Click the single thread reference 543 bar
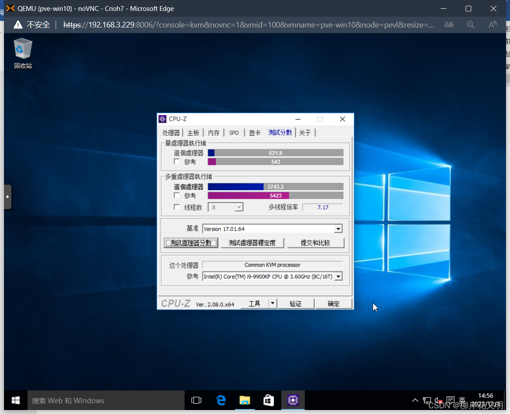This screenshot has height=414, width=510. tap(275, 162)
